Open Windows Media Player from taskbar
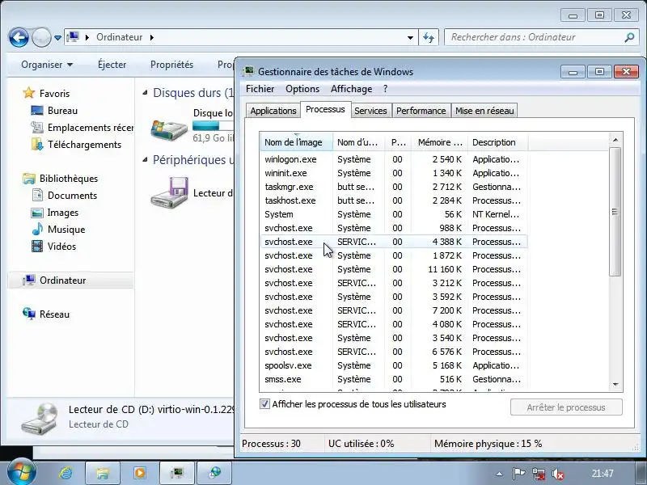This screenshot has height=485, width=647. pos(139,473)
